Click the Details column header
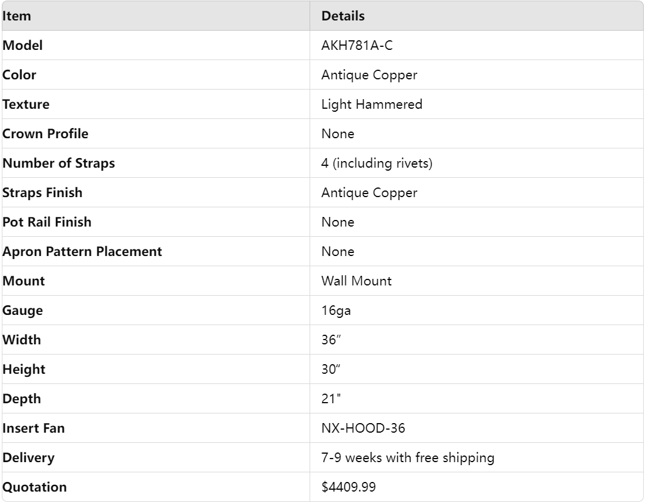This screenshot has width=645, height=503. click(343, 16)
